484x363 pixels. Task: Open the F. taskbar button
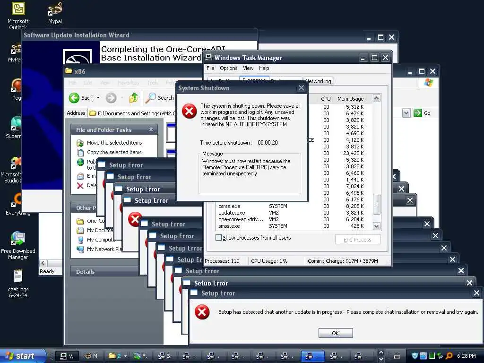140,356
